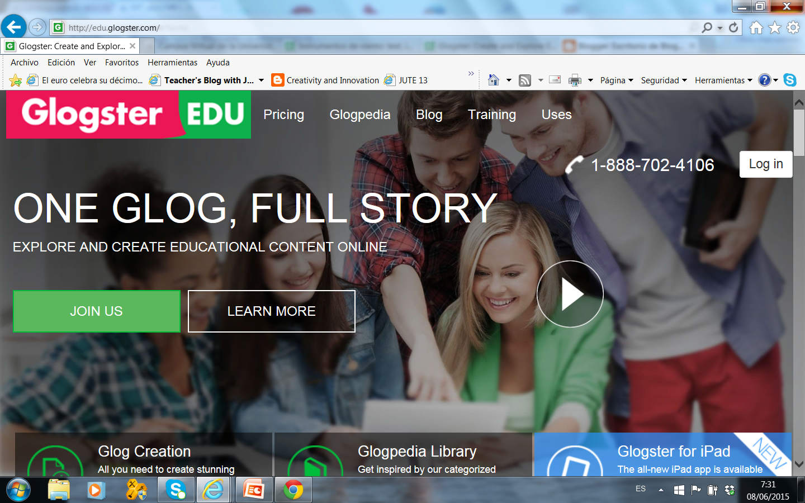Open Windows Explorer from the taskbar
This screenshot has height=503, width=805.
(x=59, y=490)
